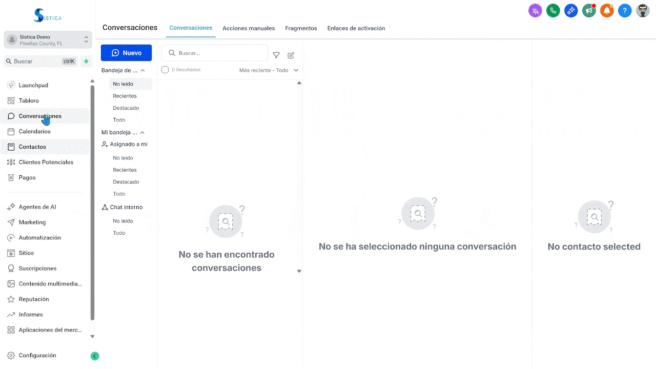Click the Configuración gear icon

(11, 356)
